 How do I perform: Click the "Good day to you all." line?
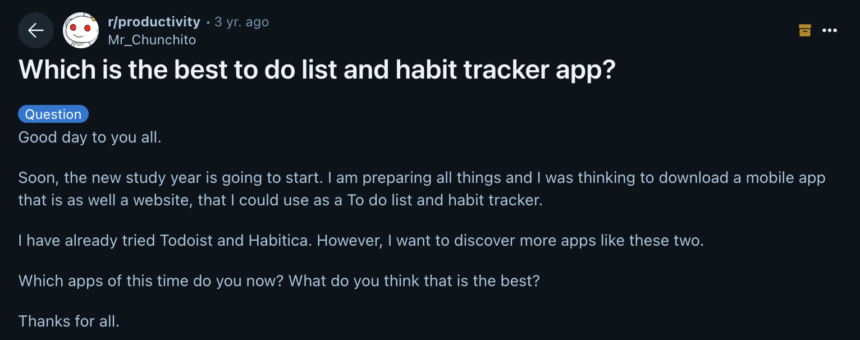point(90,137)
